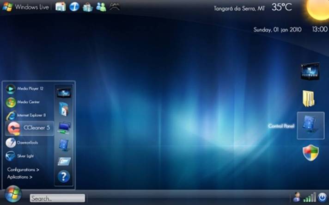This screenshot has width=329, height=205.
Task: Select the Control Panel dock icon
Action: click(310, 125)
